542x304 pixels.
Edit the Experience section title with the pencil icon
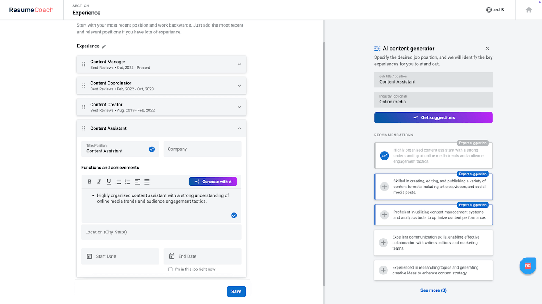(x=104, y=46)
